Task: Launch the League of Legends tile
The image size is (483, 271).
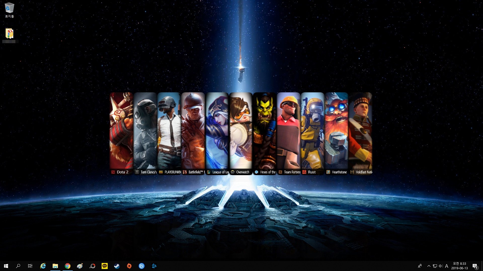Action: coord(217,133)
